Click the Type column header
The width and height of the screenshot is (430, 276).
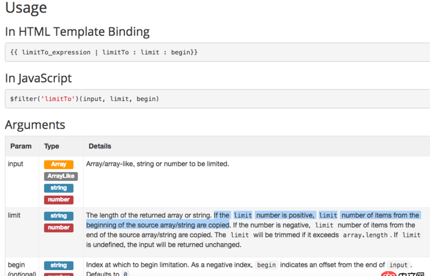click(x=52, y=146)
